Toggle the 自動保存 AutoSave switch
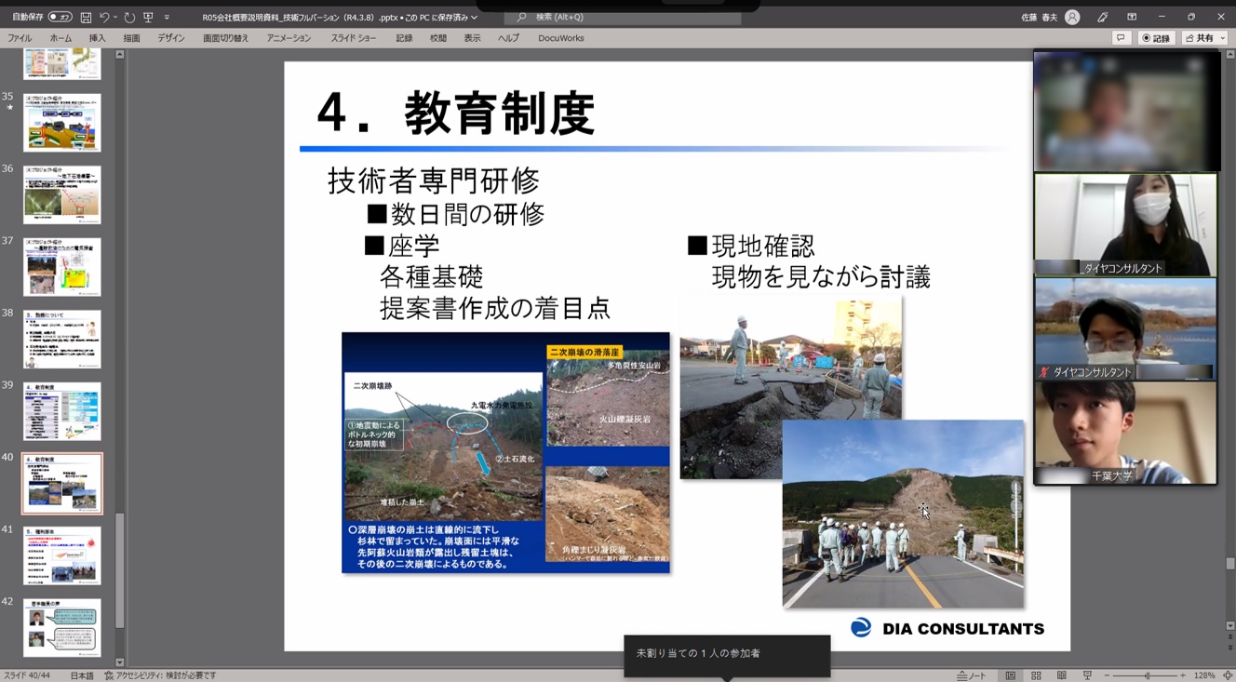This screenshot has width=1236, height=682. click(x=60, y=17)
